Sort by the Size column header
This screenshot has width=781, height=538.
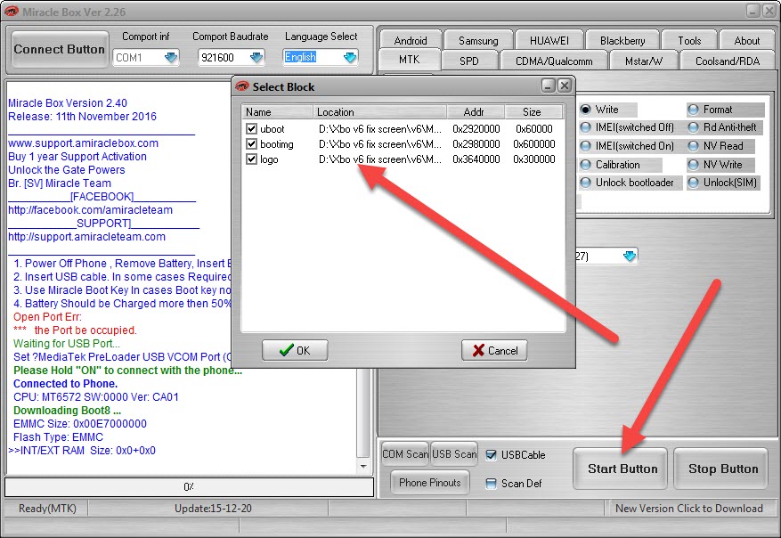534,112
